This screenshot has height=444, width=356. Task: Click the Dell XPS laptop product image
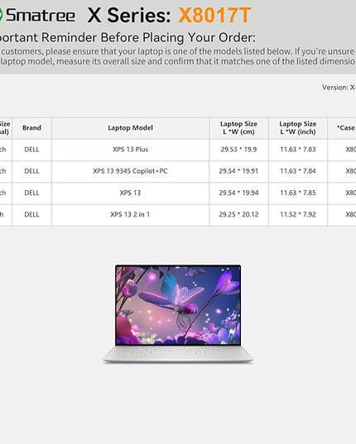[178, 313]
